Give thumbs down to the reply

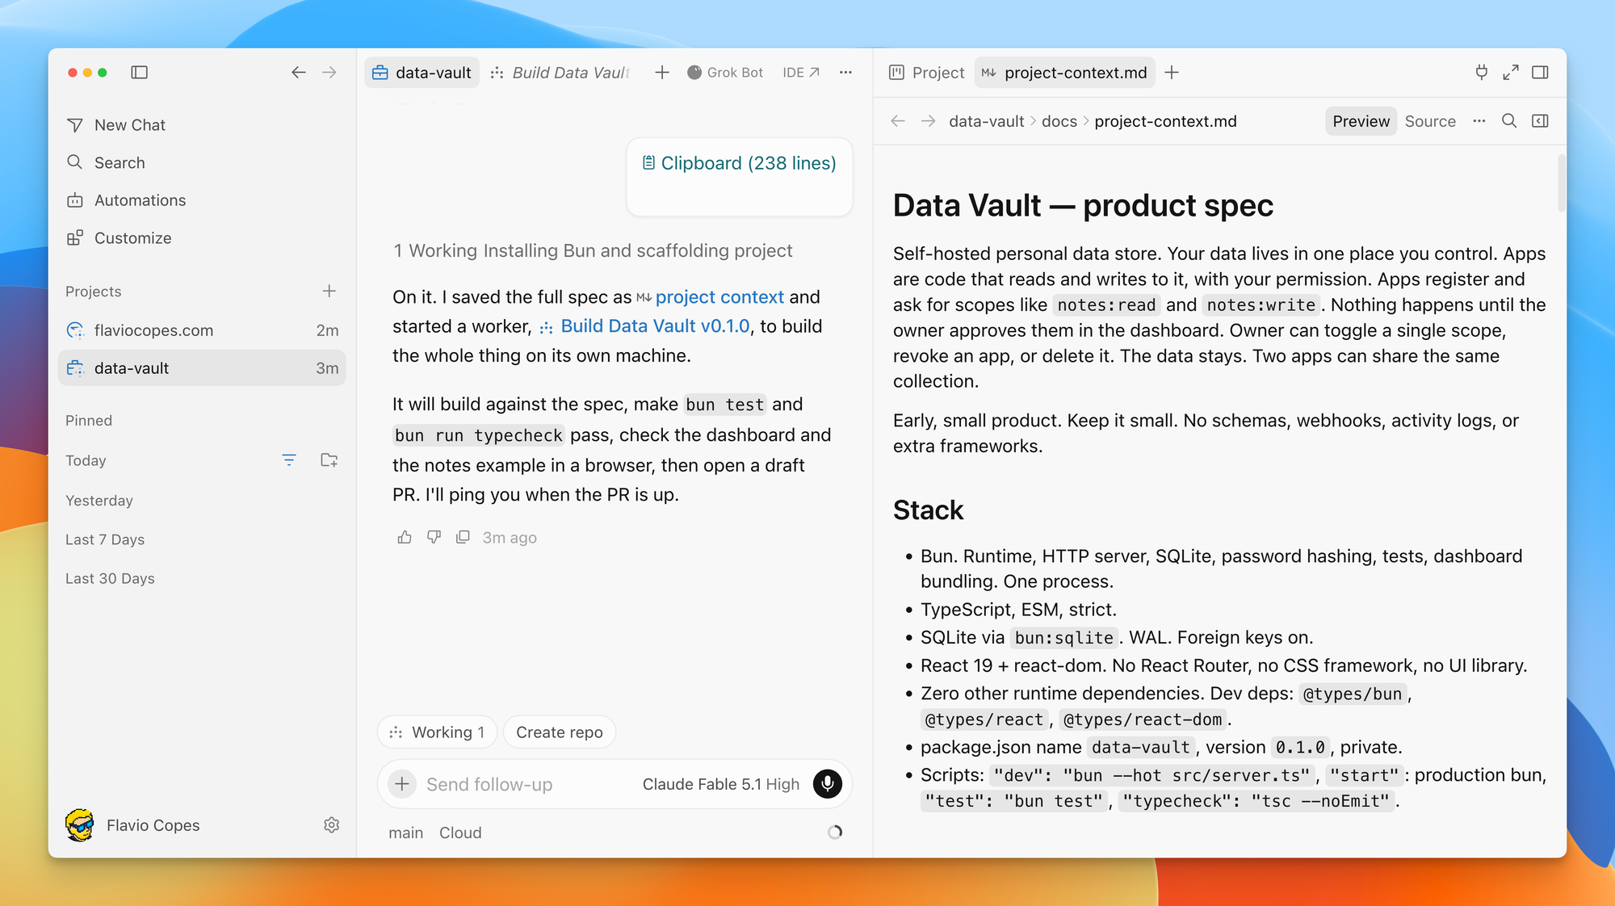434,537
